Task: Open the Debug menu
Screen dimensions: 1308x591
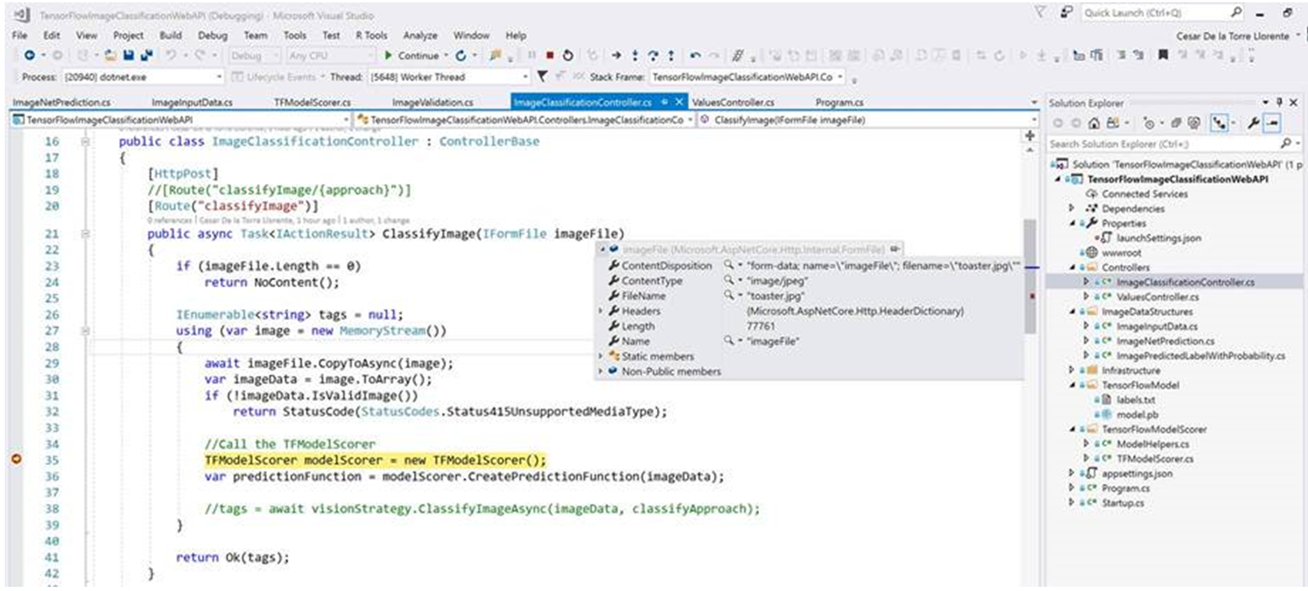Action: [214, 36]
